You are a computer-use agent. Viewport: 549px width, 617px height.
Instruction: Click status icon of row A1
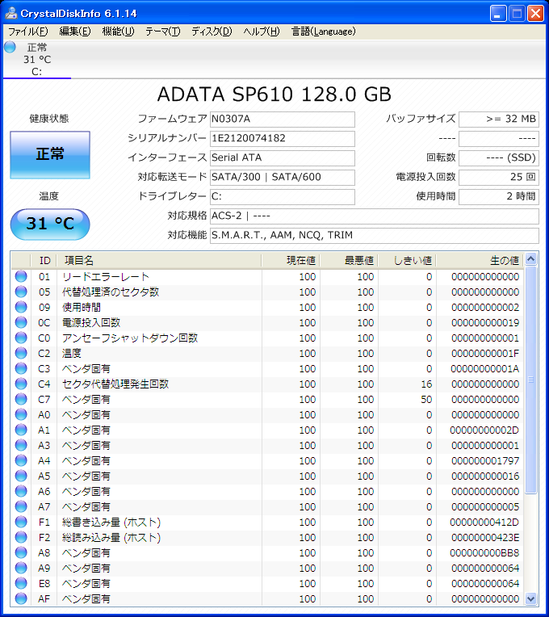(x=21, y=430)
